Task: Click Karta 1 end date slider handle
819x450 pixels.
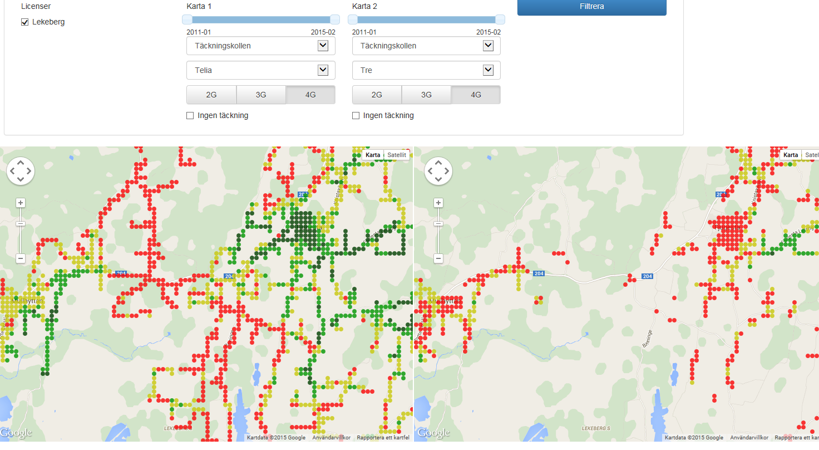Action: pyautogui.click(x=334, y=19)
